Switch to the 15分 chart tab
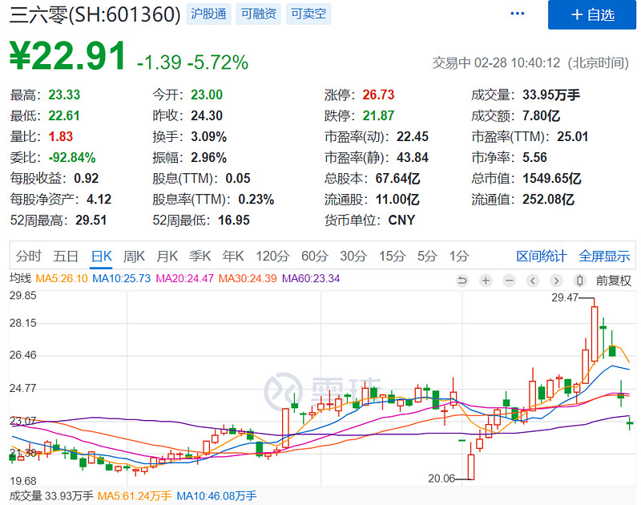Viewport: 641px width, 505px height. pos(392,256)
